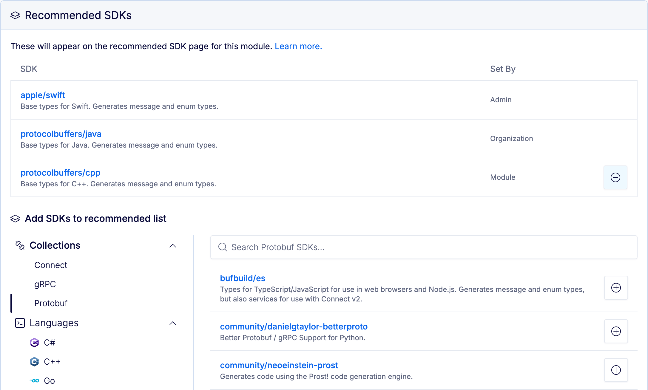This screenshot has width=648, height=390.
Task: Add community/neoeinstein-prost to recommended list
Action: pyautogui.click(x=617, y=370)
